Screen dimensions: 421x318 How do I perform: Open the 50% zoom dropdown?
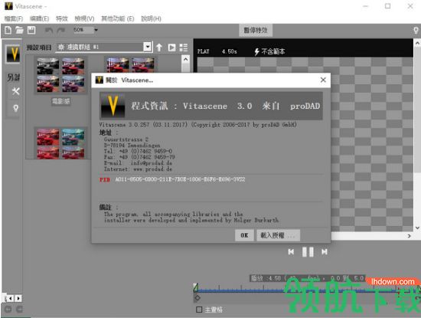[96, 30]
